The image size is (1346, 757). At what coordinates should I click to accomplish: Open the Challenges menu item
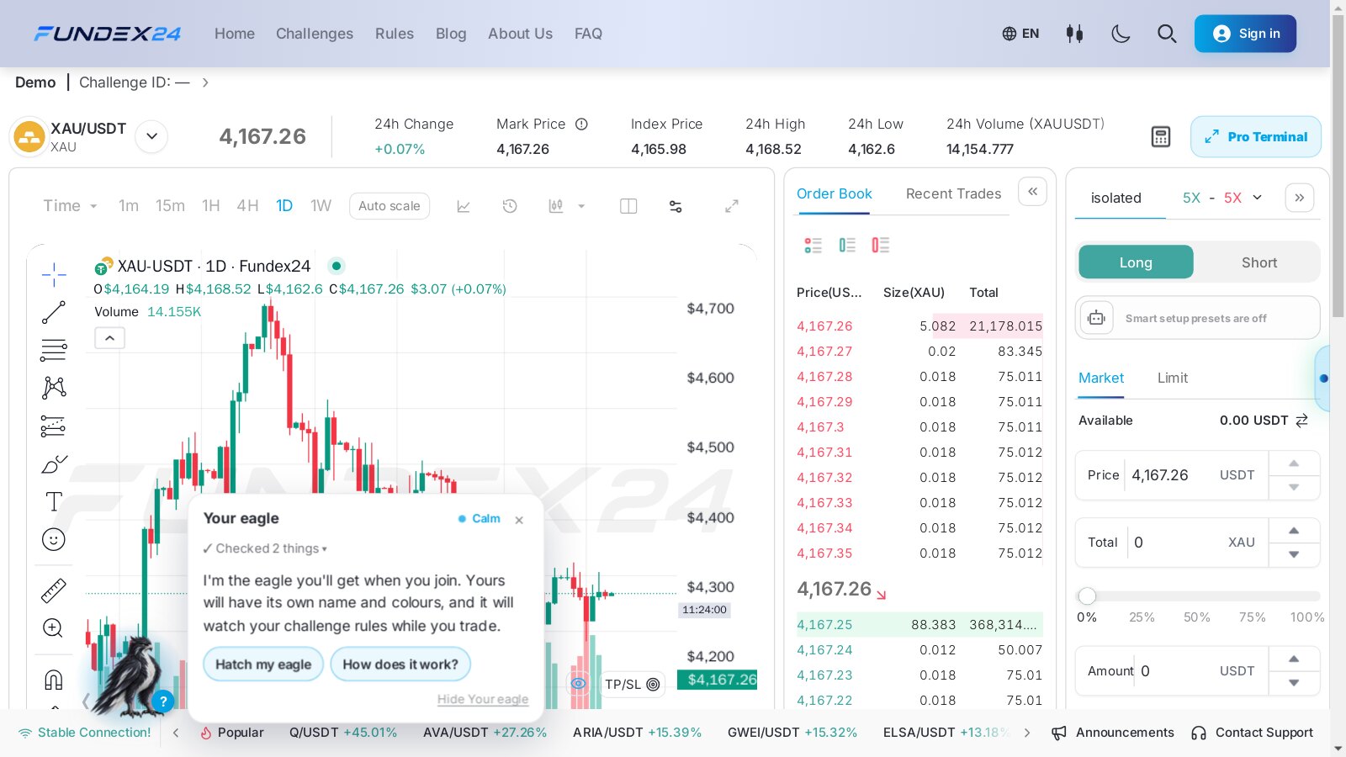coord(315,34)
